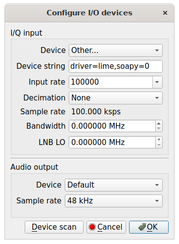Click the Audio output section label
The width and height of the screenshot is (179, 244).
pos(34,167)
